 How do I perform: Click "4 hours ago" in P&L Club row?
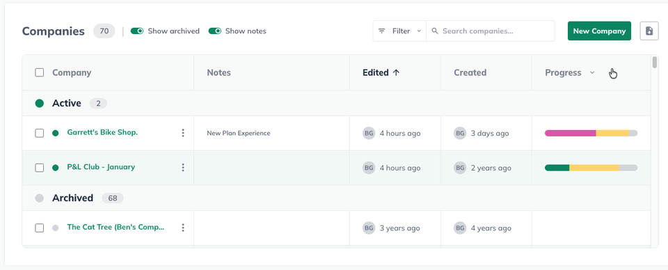(x=400, y=168)
